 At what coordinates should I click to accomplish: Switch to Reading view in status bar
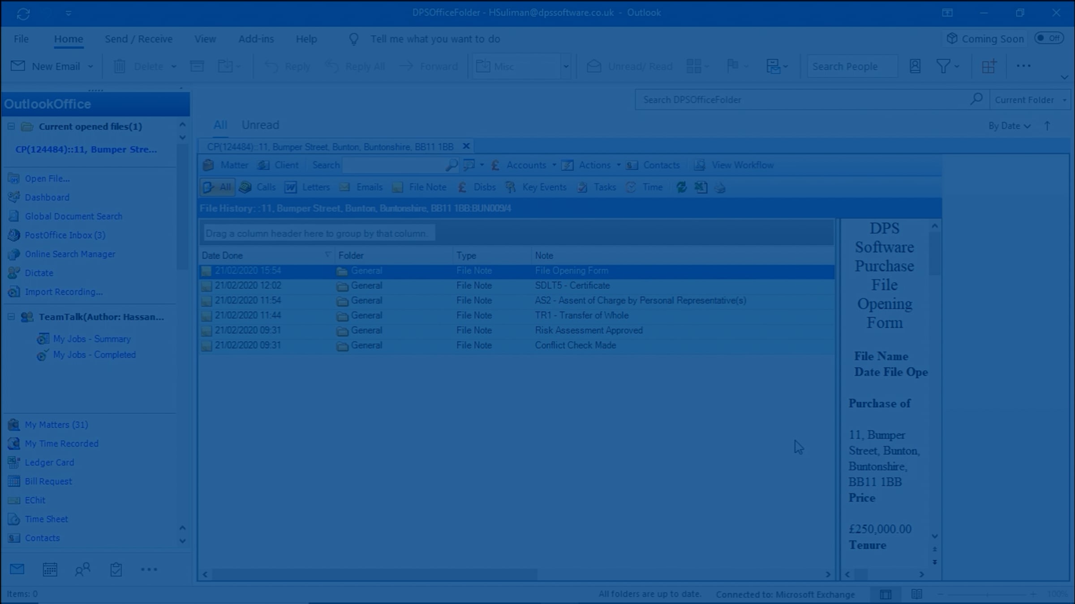pyautogui.click(x=917, y=594)
